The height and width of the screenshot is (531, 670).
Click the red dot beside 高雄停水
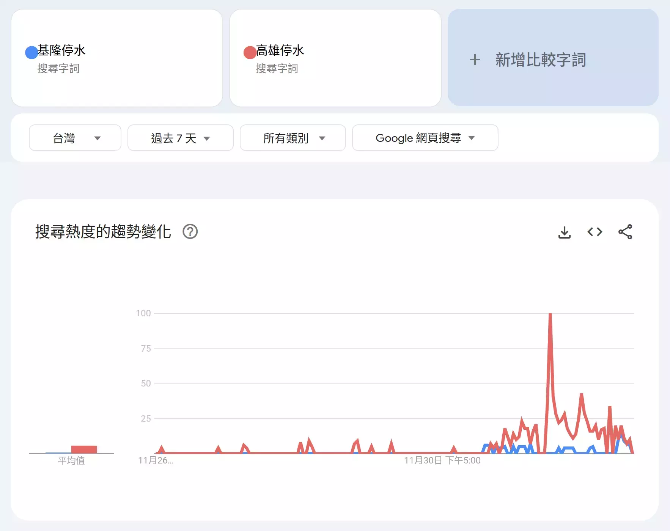(250, 52)
